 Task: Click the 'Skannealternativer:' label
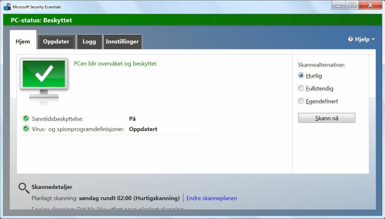(x=321, y=65)
